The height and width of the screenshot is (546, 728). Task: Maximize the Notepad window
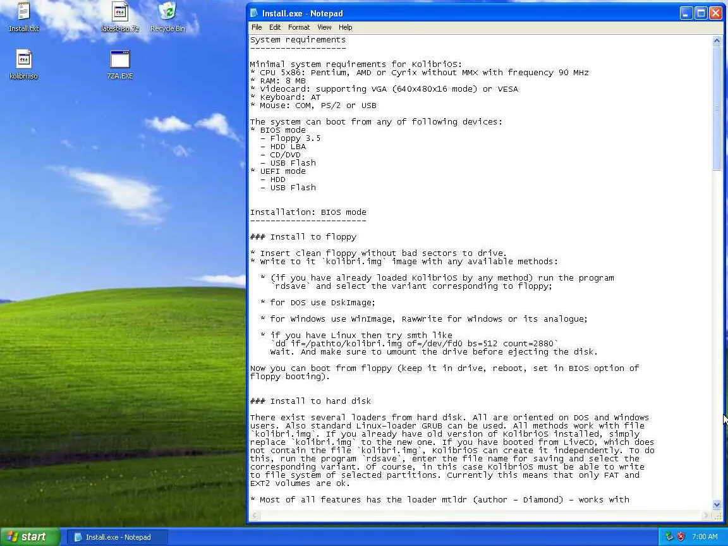tap(701, 13)
